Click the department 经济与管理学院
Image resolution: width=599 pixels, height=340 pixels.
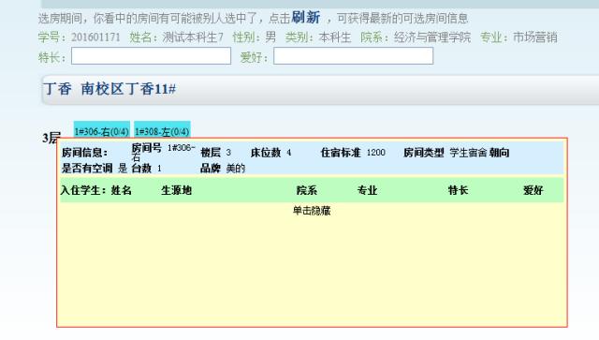coord(432,37)
